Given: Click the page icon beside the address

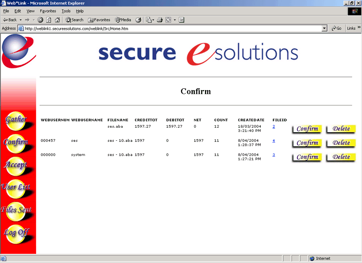Looking at the screenshot, I should coord(21,29).
